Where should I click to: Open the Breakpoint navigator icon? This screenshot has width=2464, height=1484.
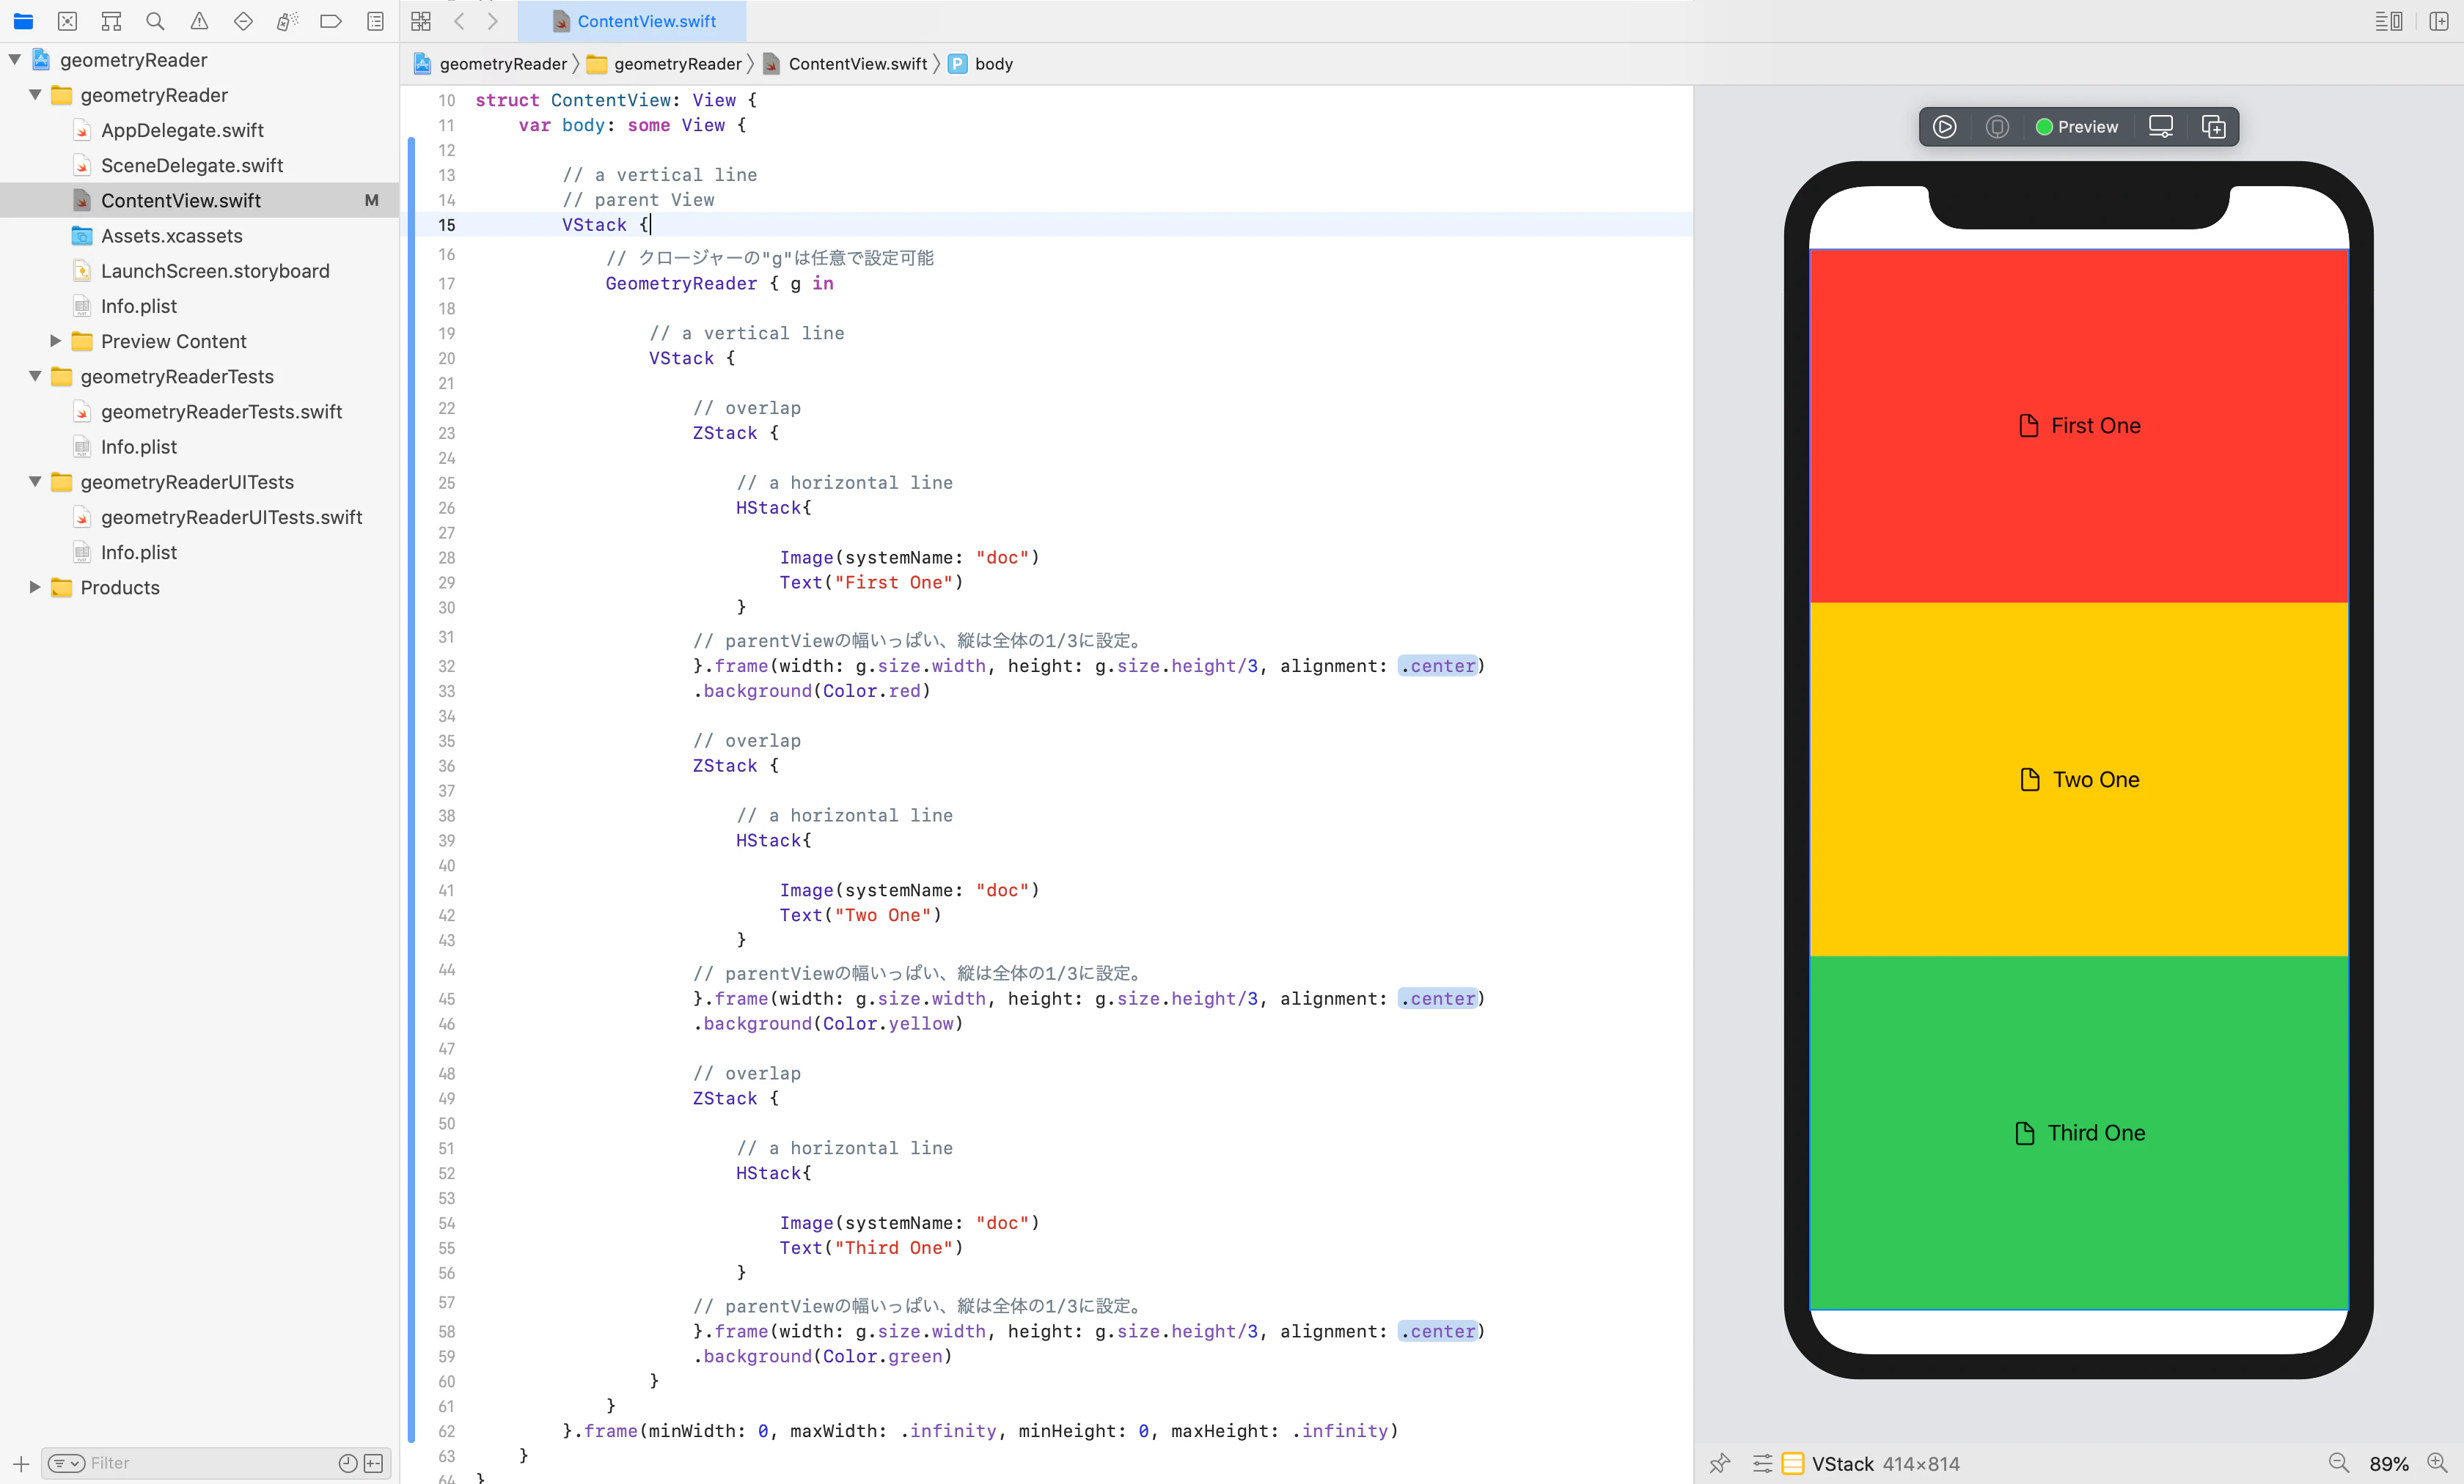331,21
